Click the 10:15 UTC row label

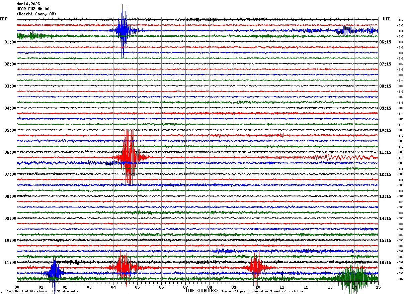pyautogui.click(x=385, y=130)
